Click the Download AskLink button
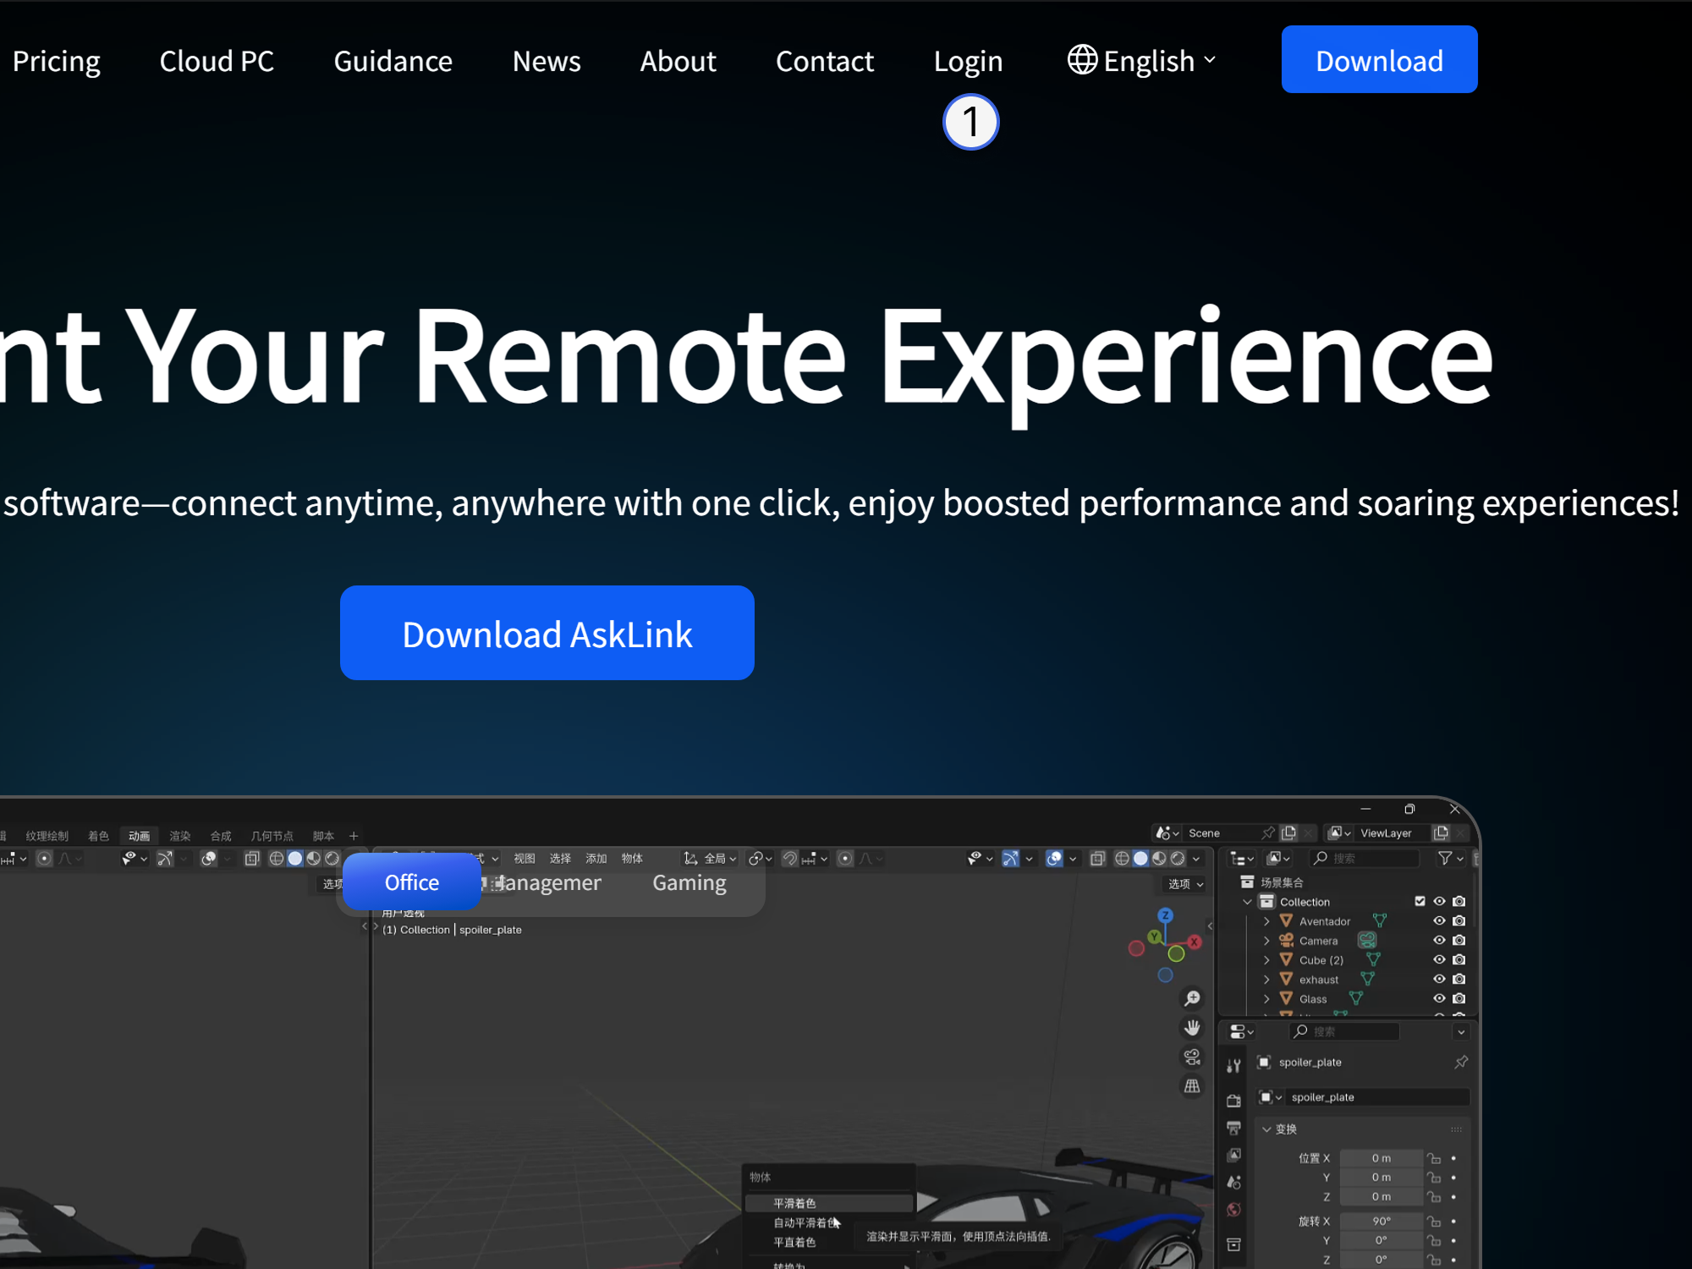The height and width of the screenshot is (1269, 1692). click(547, 633)
